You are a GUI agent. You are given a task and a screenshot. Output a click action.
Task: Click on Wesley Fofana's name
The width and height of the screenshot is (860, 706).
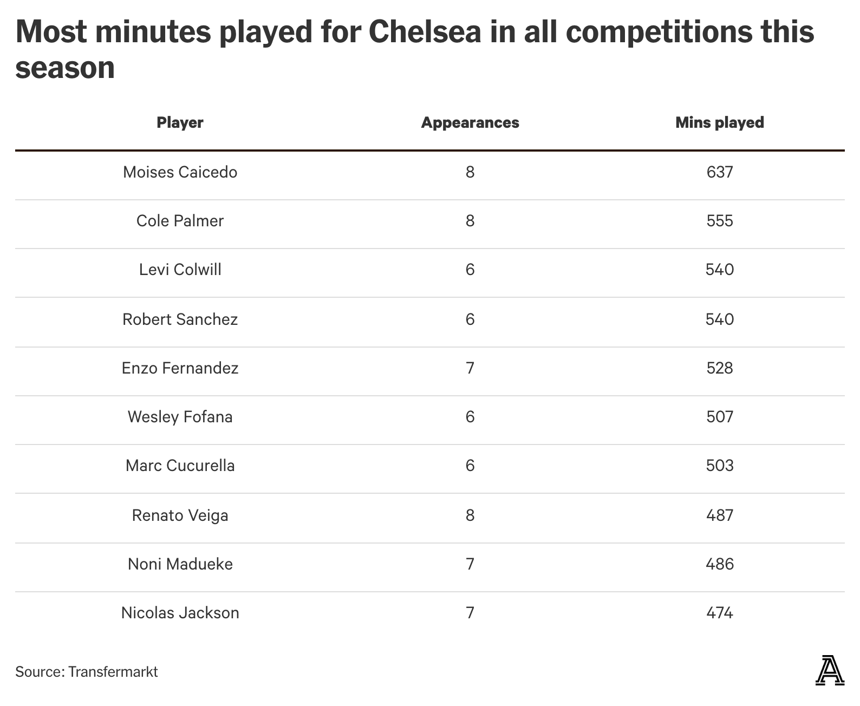tap(180, 417)
